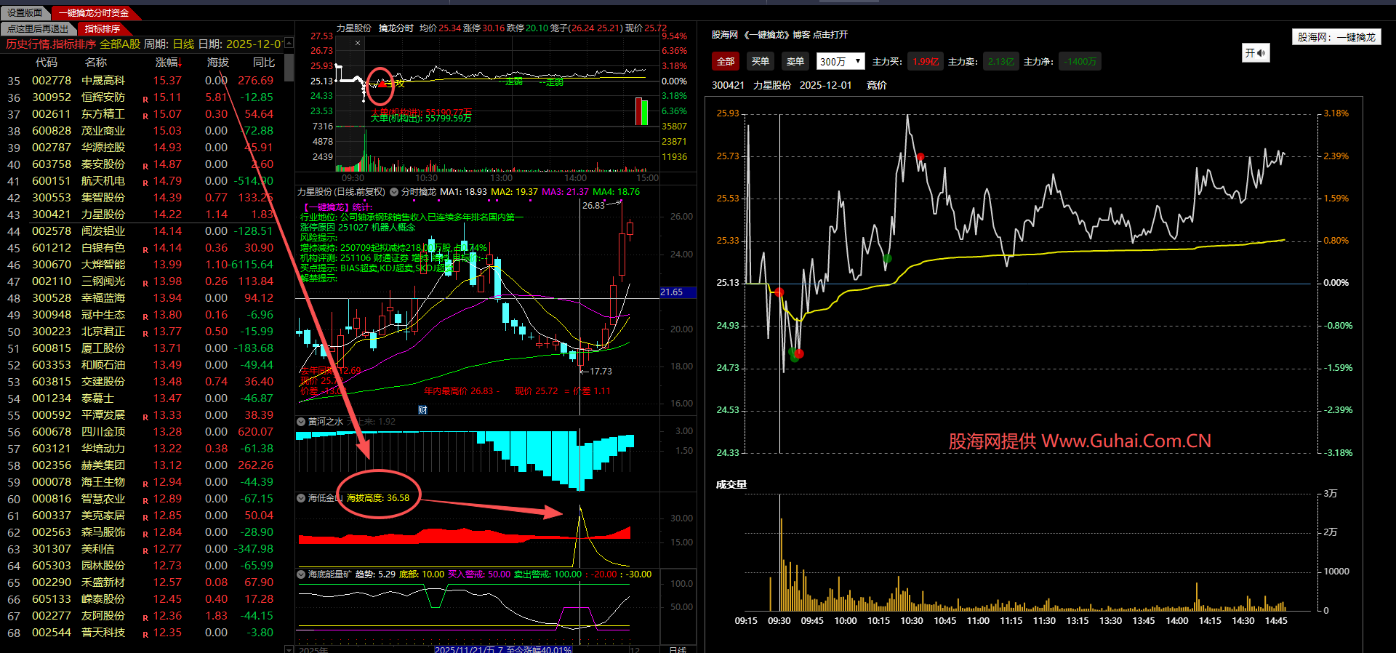
Task: Toggle the sound 开 speaker button
Action: (x=1255, y=53)
